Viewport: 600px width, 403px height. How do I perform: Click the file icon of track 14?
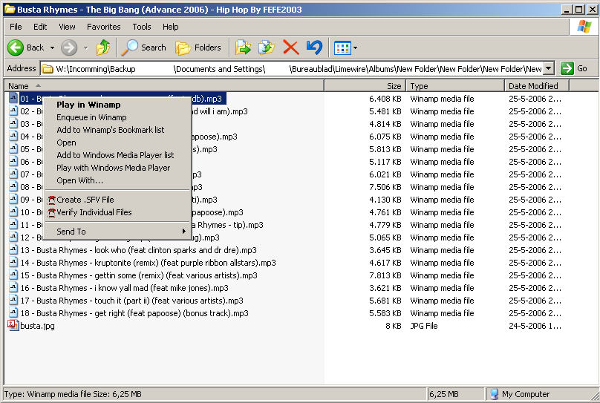[13, 262]
